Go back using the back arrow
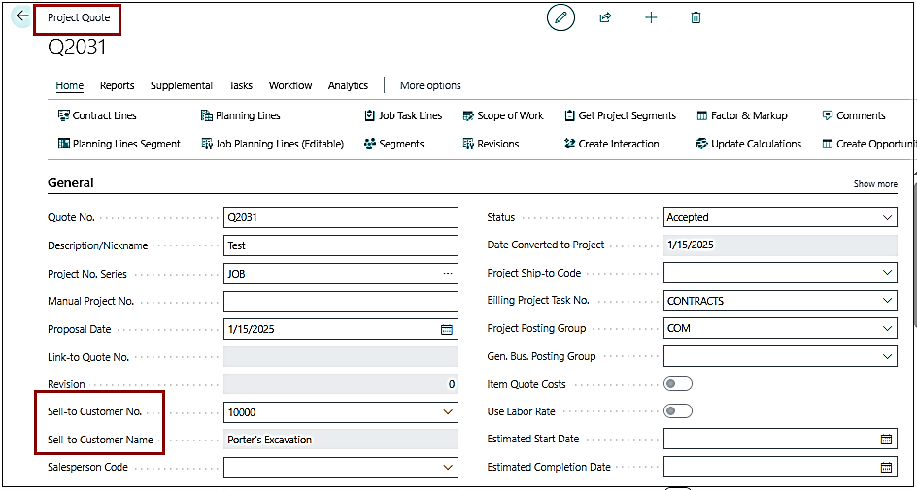The width and height of the screenshot is (917, 490). (22, 16)
